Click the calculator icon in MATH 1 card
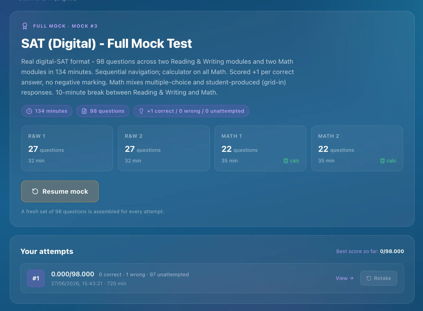423x311 pixels. 286,161
